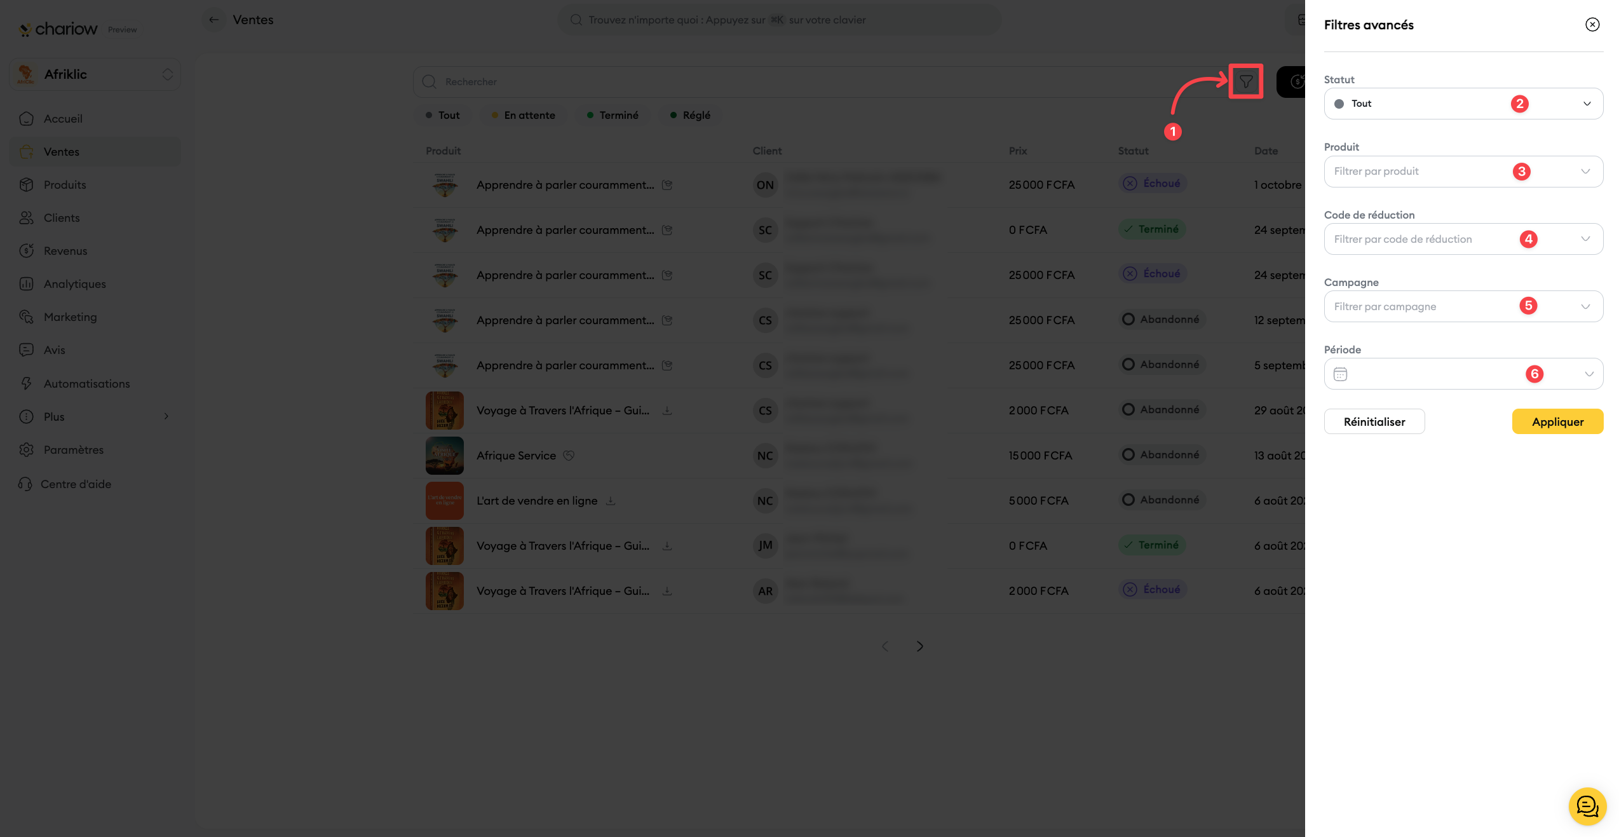Select the Terminé status tab
The height and width of the screenshot is (837, 1619).
coord(613,115)
